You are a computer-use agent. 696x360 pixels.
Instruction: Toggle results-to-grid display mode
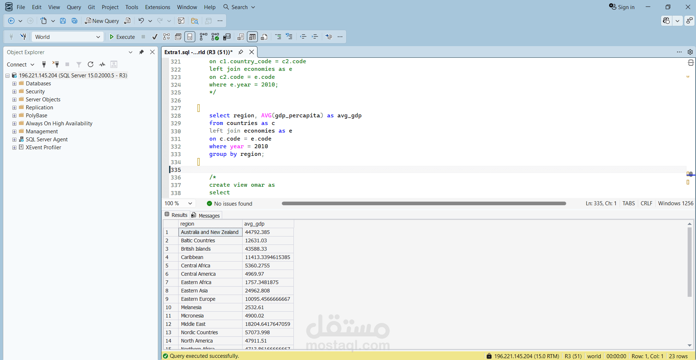coord(252,36)
